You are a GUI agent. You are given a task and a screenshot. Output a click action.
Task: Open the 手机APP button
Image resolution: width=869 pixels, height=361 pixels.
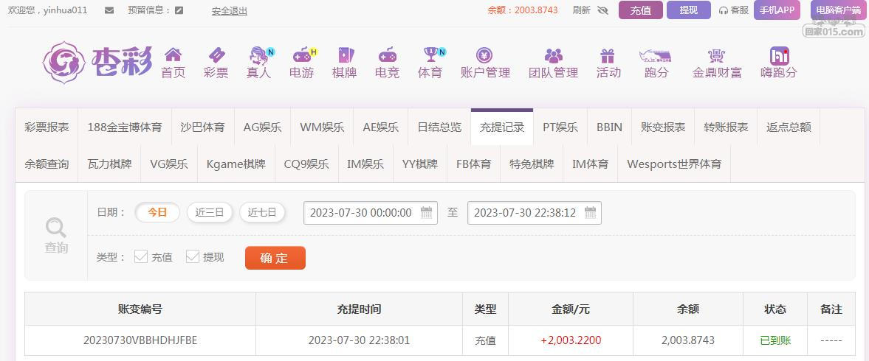click(x=777, y=10)
